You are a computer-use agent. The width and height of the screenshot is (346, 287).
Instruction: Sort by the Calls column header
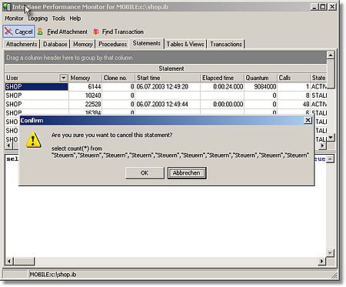[x=294, y=78]
